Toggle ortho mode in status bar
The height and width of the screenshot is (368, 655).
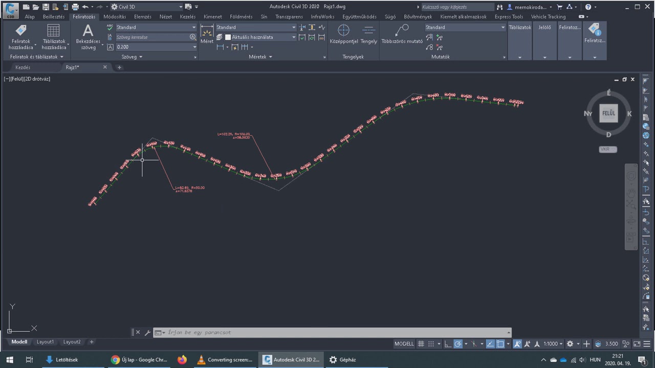click(x=447, y=343)
